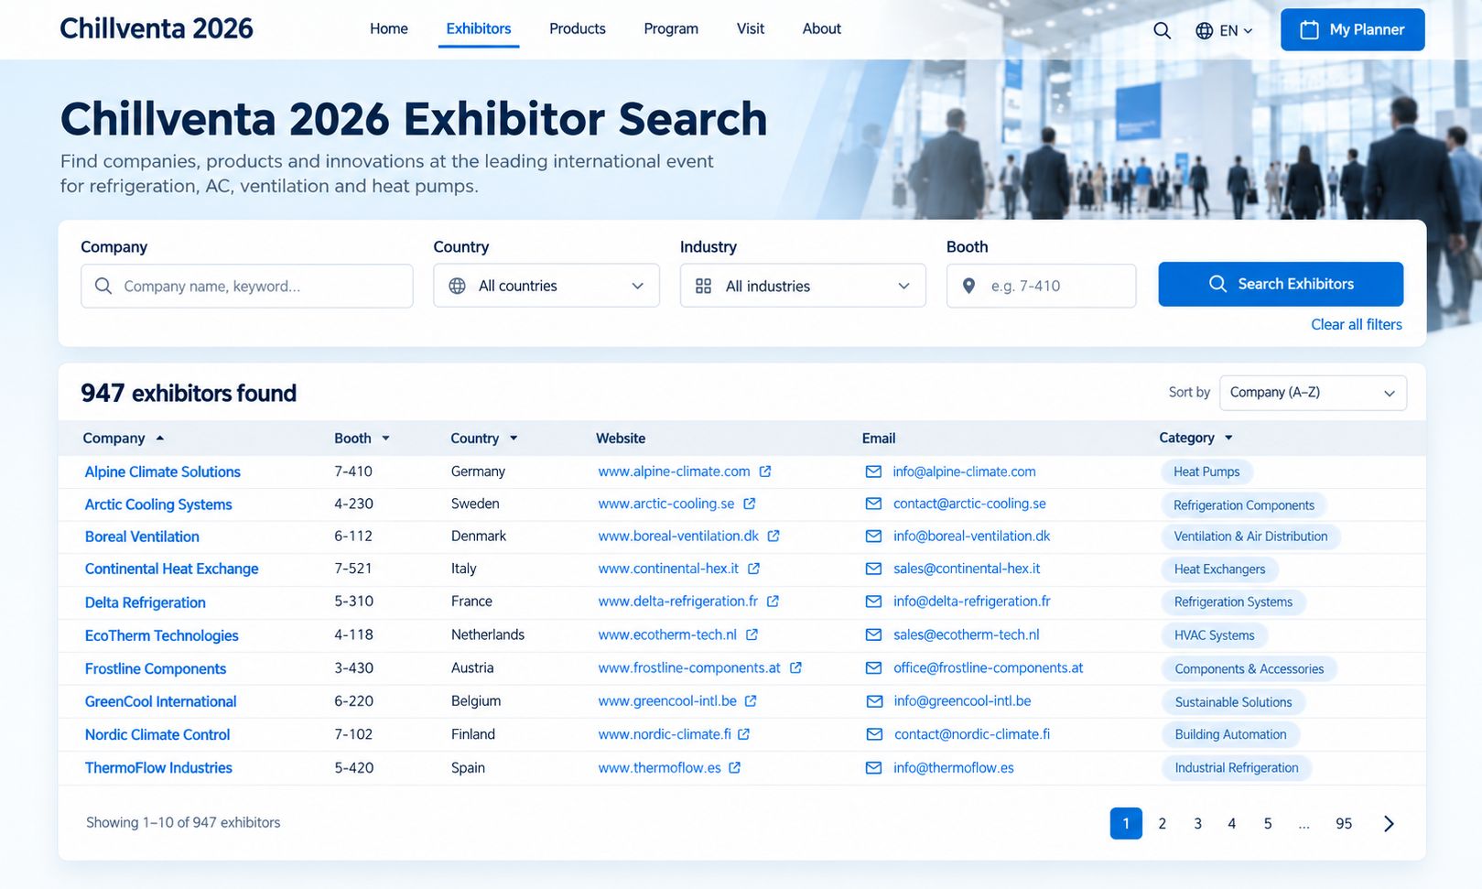Click envelope icon for contact@arctic-cooling.se

873,504
